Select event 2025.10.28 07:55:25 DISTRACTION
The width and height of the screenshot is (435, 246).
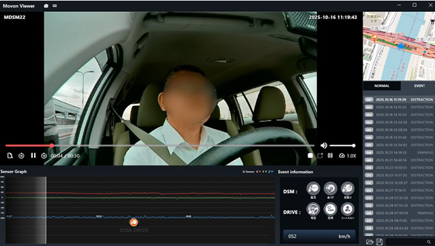pos(399,205)
